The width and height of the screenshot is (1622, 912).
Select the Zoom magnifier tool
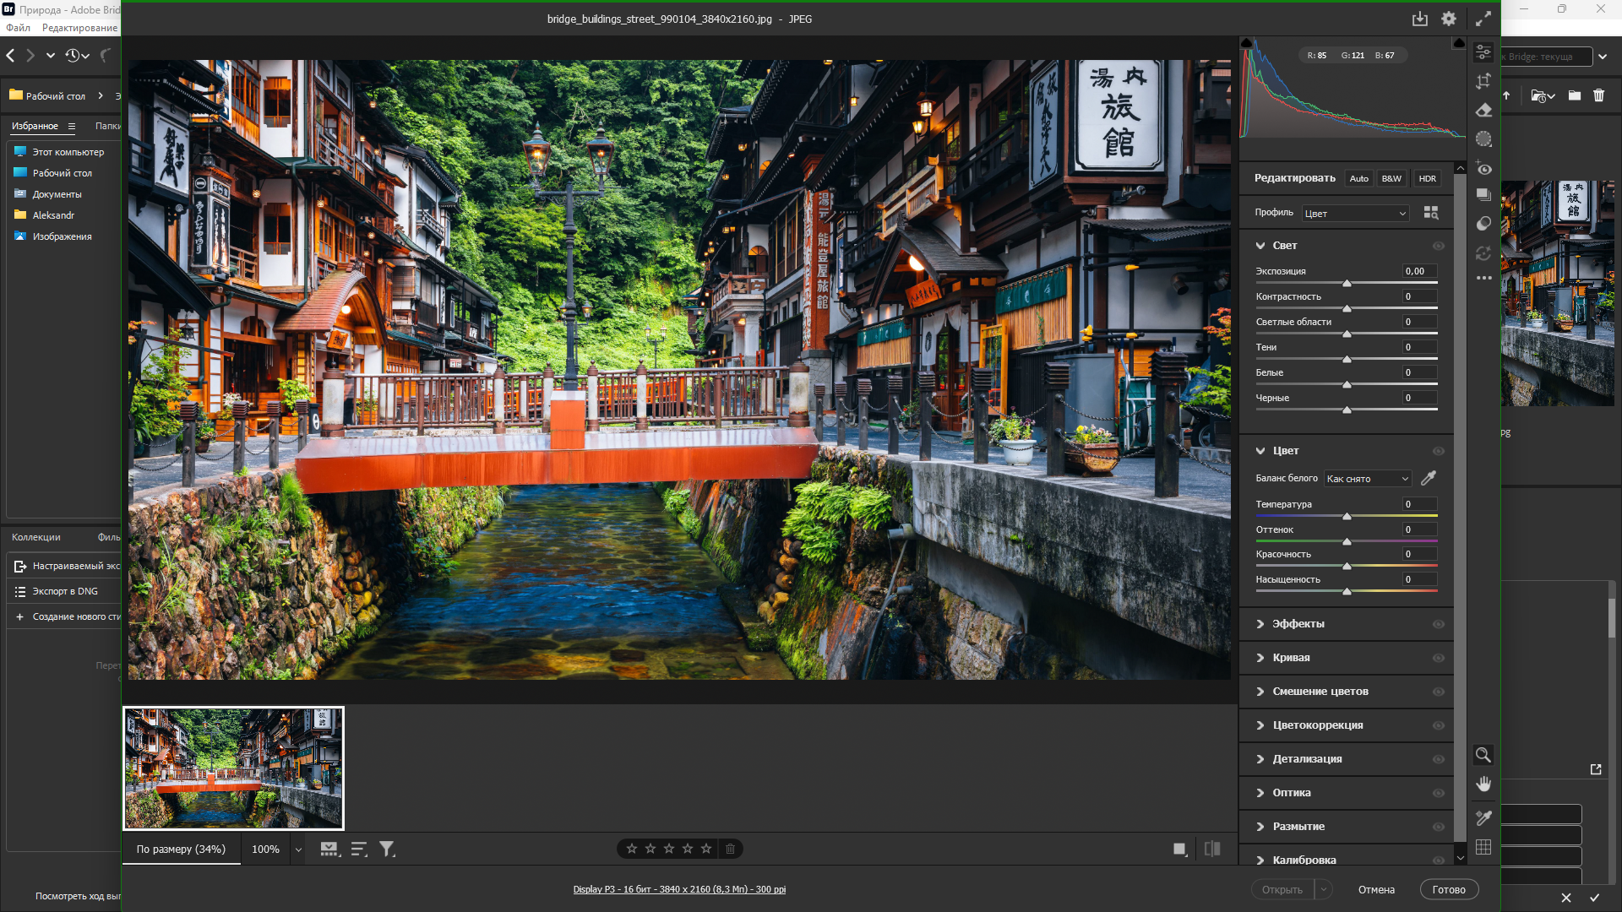tap(1483, 755)
